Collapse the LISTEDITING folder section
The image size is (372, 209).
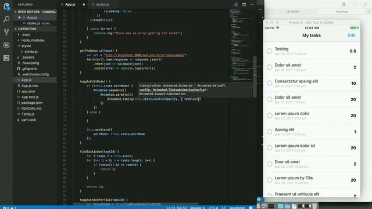(27, 28)
